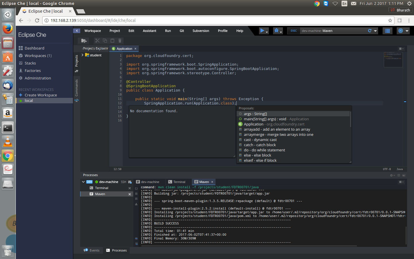Click the Paste icon in the editor toolbar

point(112,41)
